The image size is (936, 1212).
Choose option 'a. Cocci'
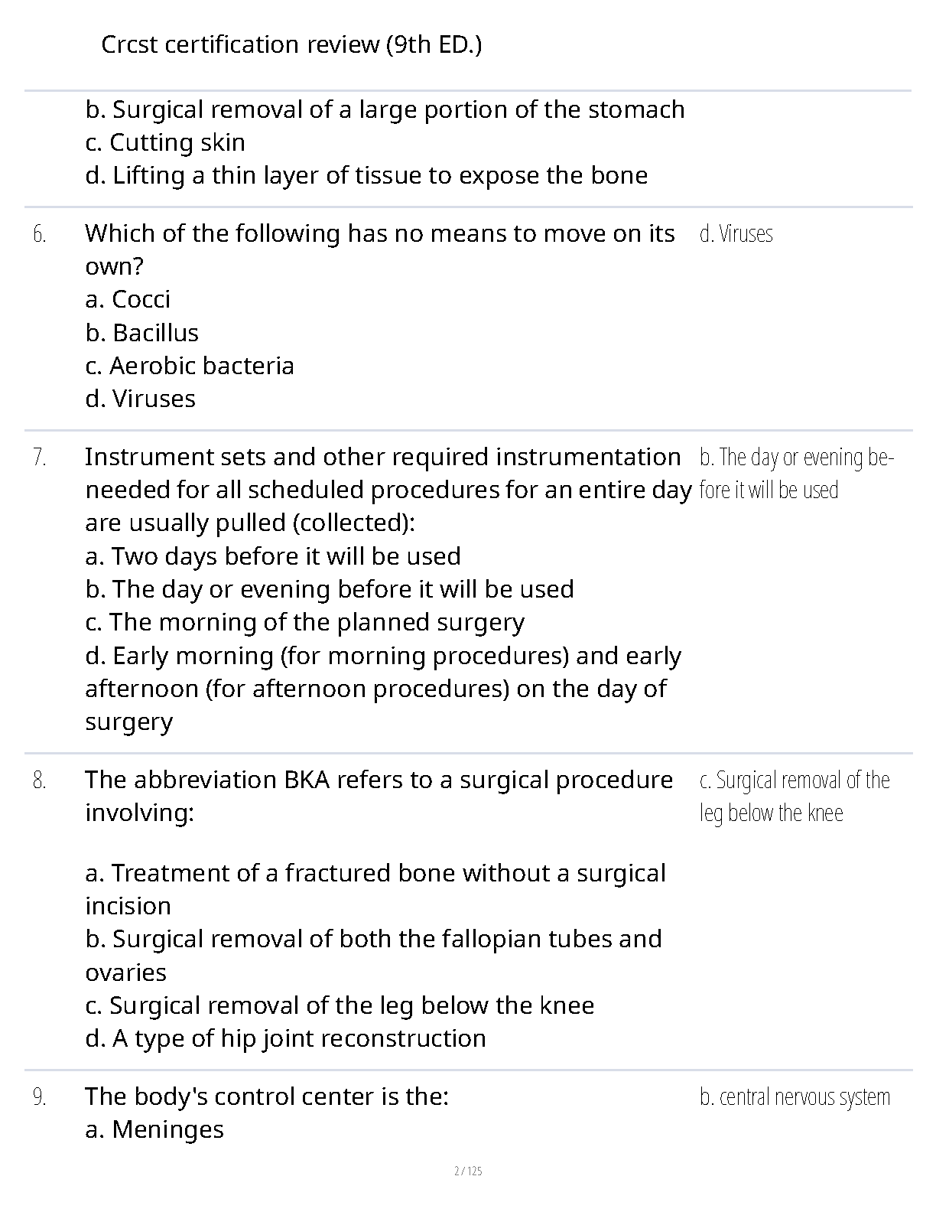tap(128, 299)
